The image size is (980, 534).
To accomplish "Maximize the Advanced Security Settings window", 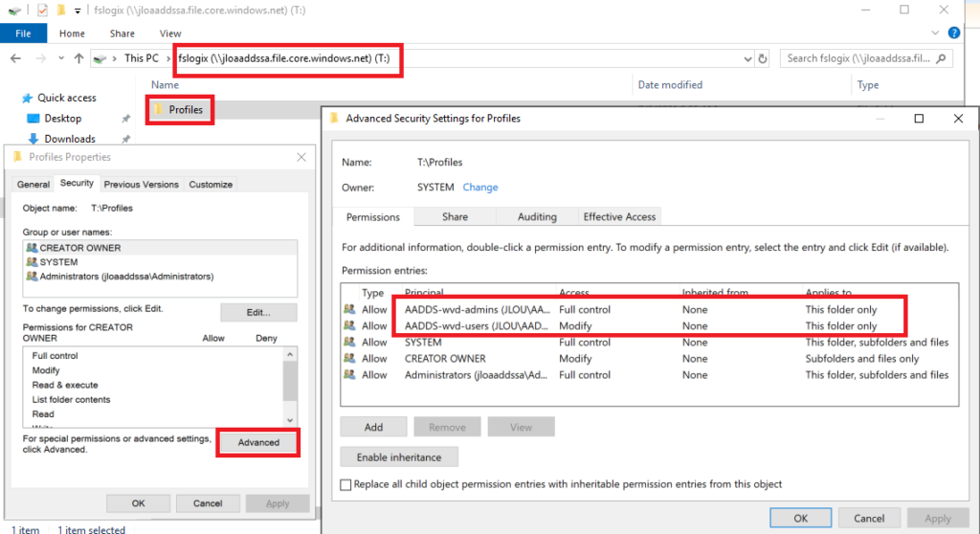I will 919,119.
